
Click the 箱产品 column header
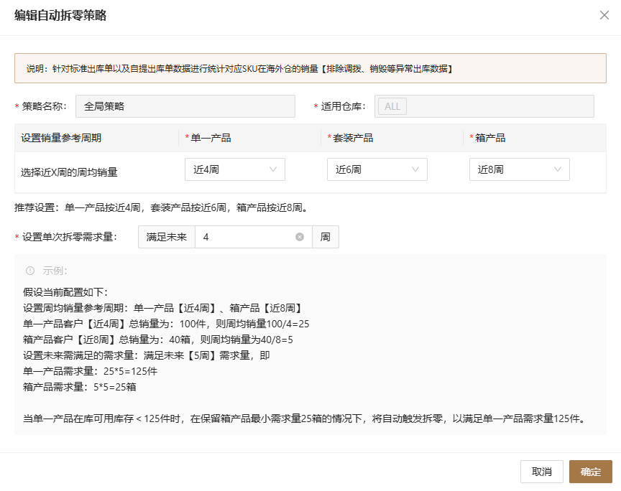490,138
